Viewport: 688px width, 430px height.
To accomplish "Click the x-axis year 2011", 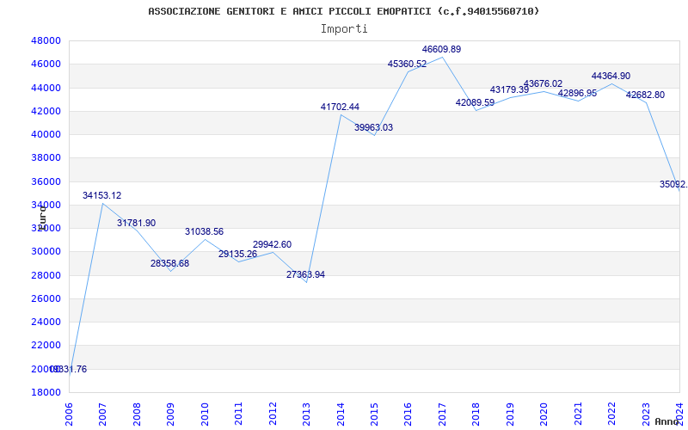I will pyautogui.click(x=239, y=414).
